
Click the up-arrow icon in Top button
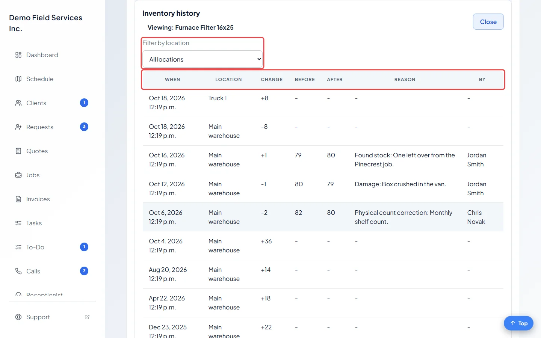[x=513, y=323]
